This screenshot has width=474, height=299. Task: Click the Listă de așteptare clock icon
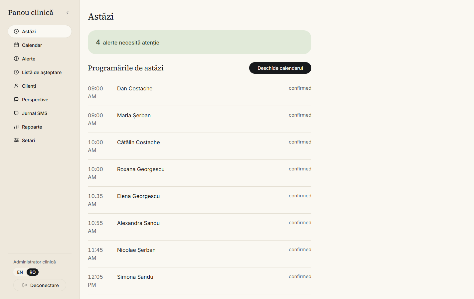16,72
